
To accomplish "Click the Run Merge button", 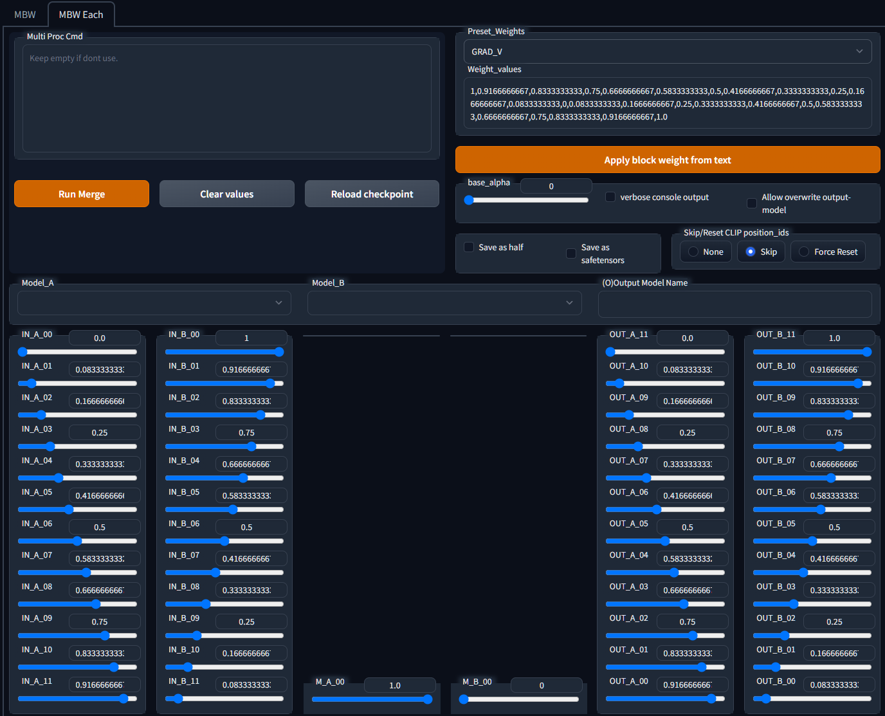I will tap(82, 194).
